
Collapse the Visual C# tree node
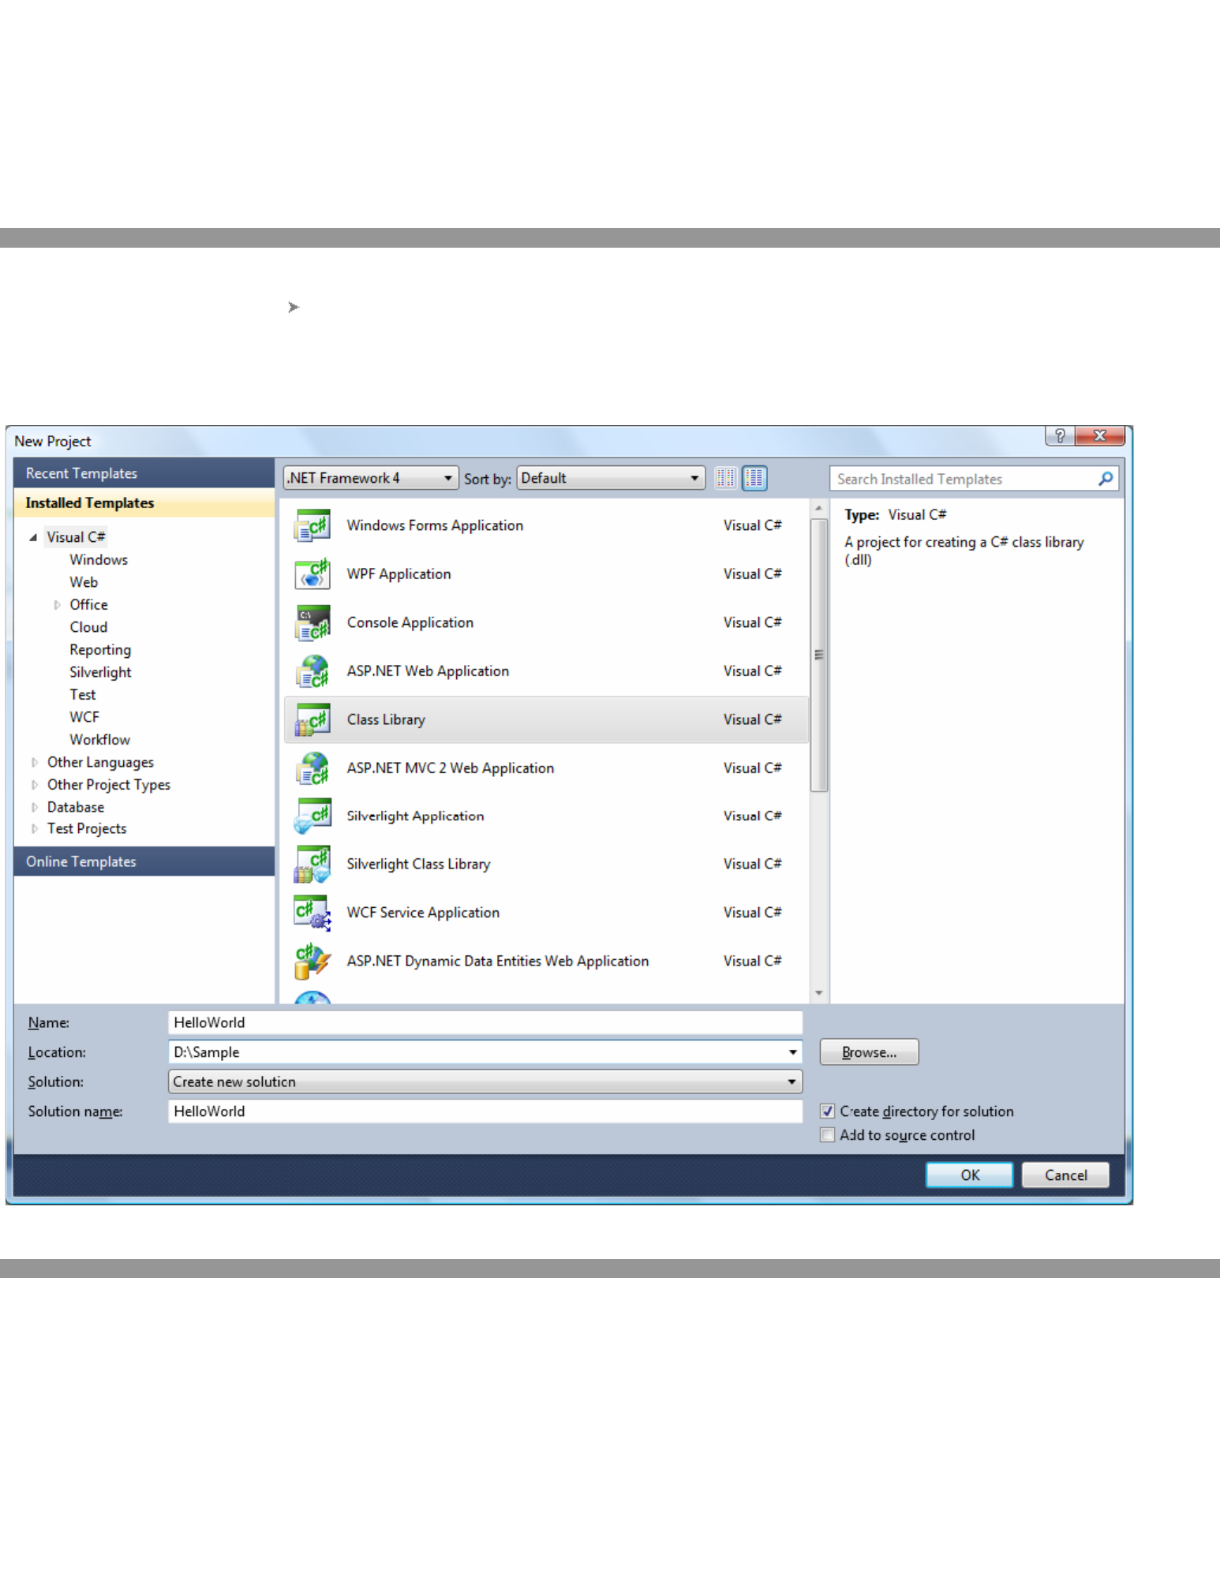(x=33, y=537)
